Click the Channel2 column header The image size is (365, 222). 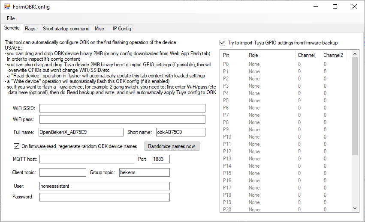pos(334,55)
